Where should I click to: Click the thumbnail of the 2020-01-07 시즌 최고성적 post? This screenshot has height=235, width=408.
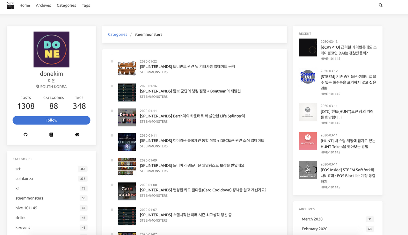[x=127, y=216]
